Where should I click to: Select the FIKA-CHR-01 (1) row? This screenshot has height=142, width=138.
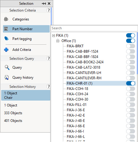tap(101, 83)
